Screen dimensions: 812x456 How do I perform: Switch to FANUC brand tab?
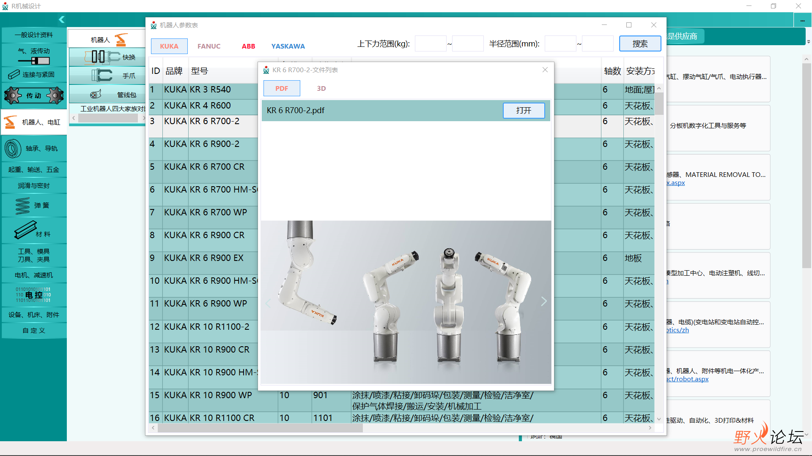pyautogui.click(x=209, y=46)
